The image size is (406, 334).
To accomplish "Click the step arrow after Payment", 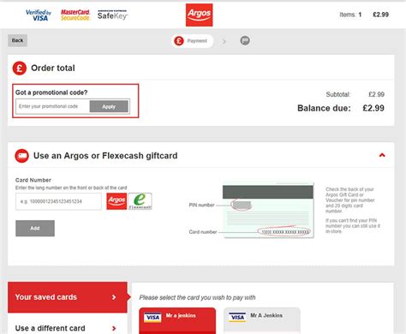I will [224, 42].
